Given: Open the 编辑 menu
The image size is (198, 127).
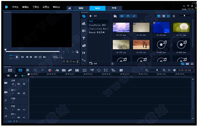Looking at the screenshot, I should click(25, 7).
